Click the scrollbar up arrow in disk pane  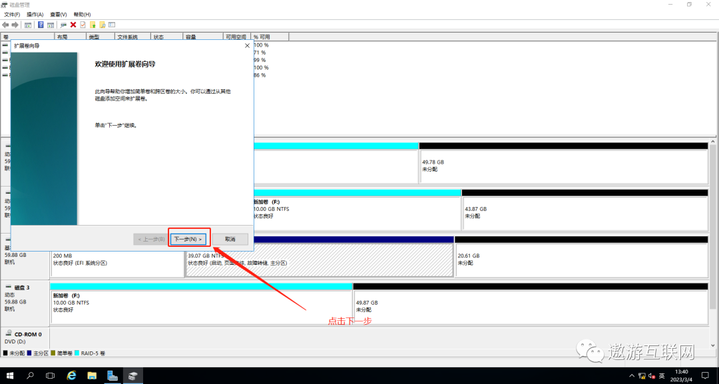(x=713, y=142)
